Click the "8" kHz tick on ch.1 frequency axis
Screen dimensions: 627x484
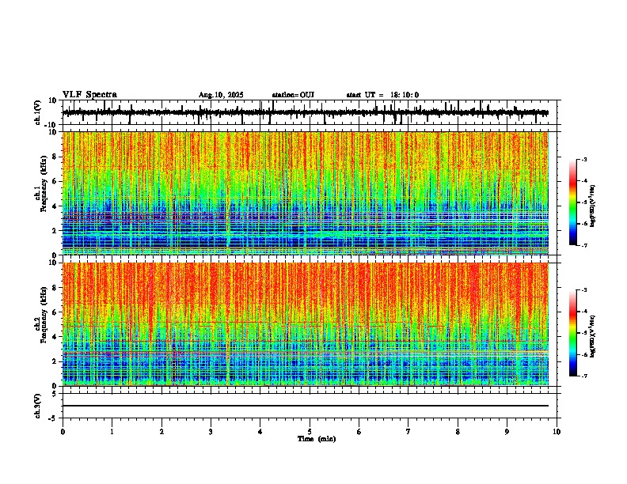(x=55, y=157)
